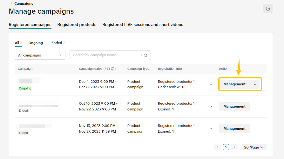Viewport: 284px width, 159px height.
Task: Open the All campaigns dropdown
Action: pos(40,55)
